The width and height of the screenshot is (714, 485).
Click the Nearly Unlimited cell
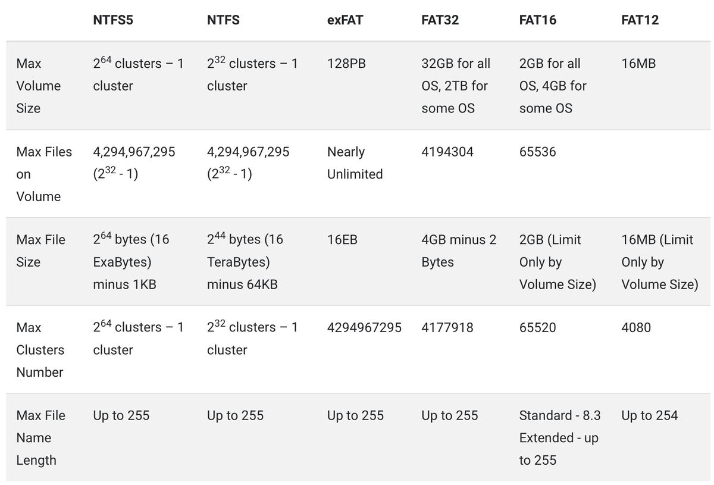355,162
